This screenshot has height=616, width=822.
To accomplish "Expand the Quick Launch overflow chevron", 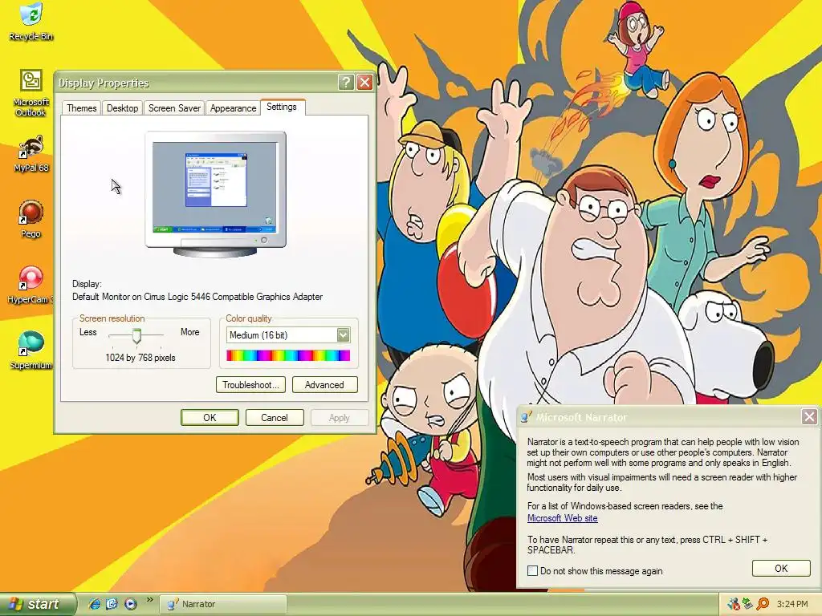I will tap(150, 600).
